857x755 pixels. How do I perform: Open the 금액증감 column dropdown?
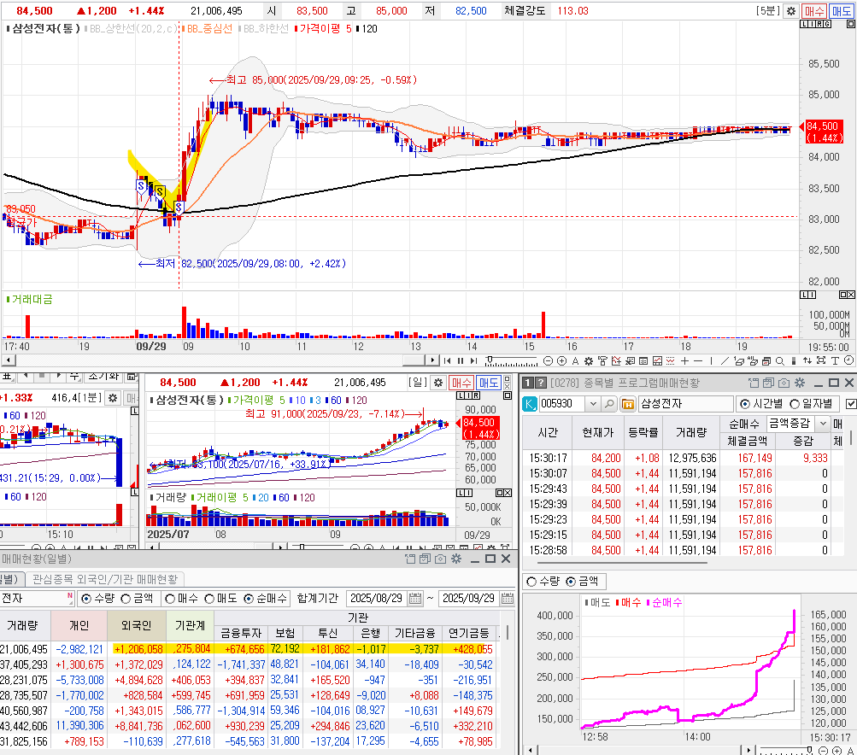tap(823, 423)
